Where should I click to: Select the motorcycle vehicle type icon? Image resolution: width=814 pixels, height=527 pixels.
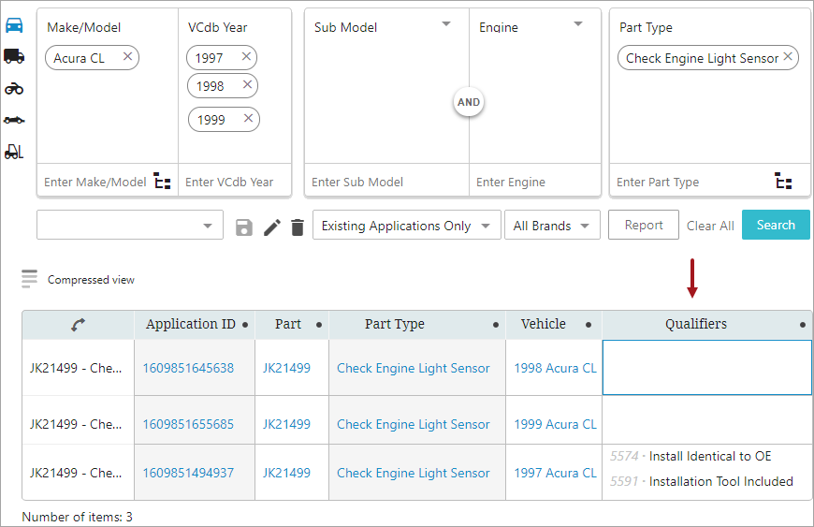(14, 89)
